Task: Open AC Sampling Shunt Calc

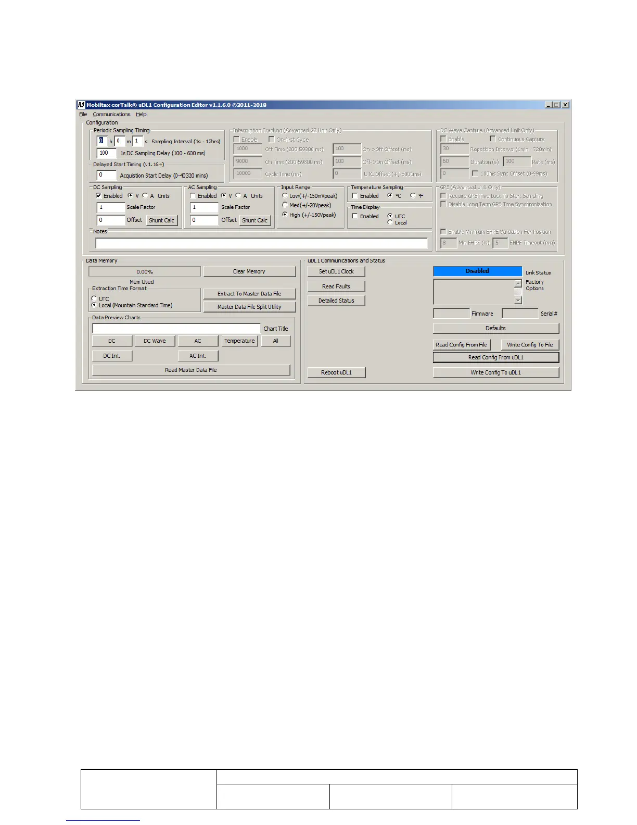Action: click(x=255, y=220)
